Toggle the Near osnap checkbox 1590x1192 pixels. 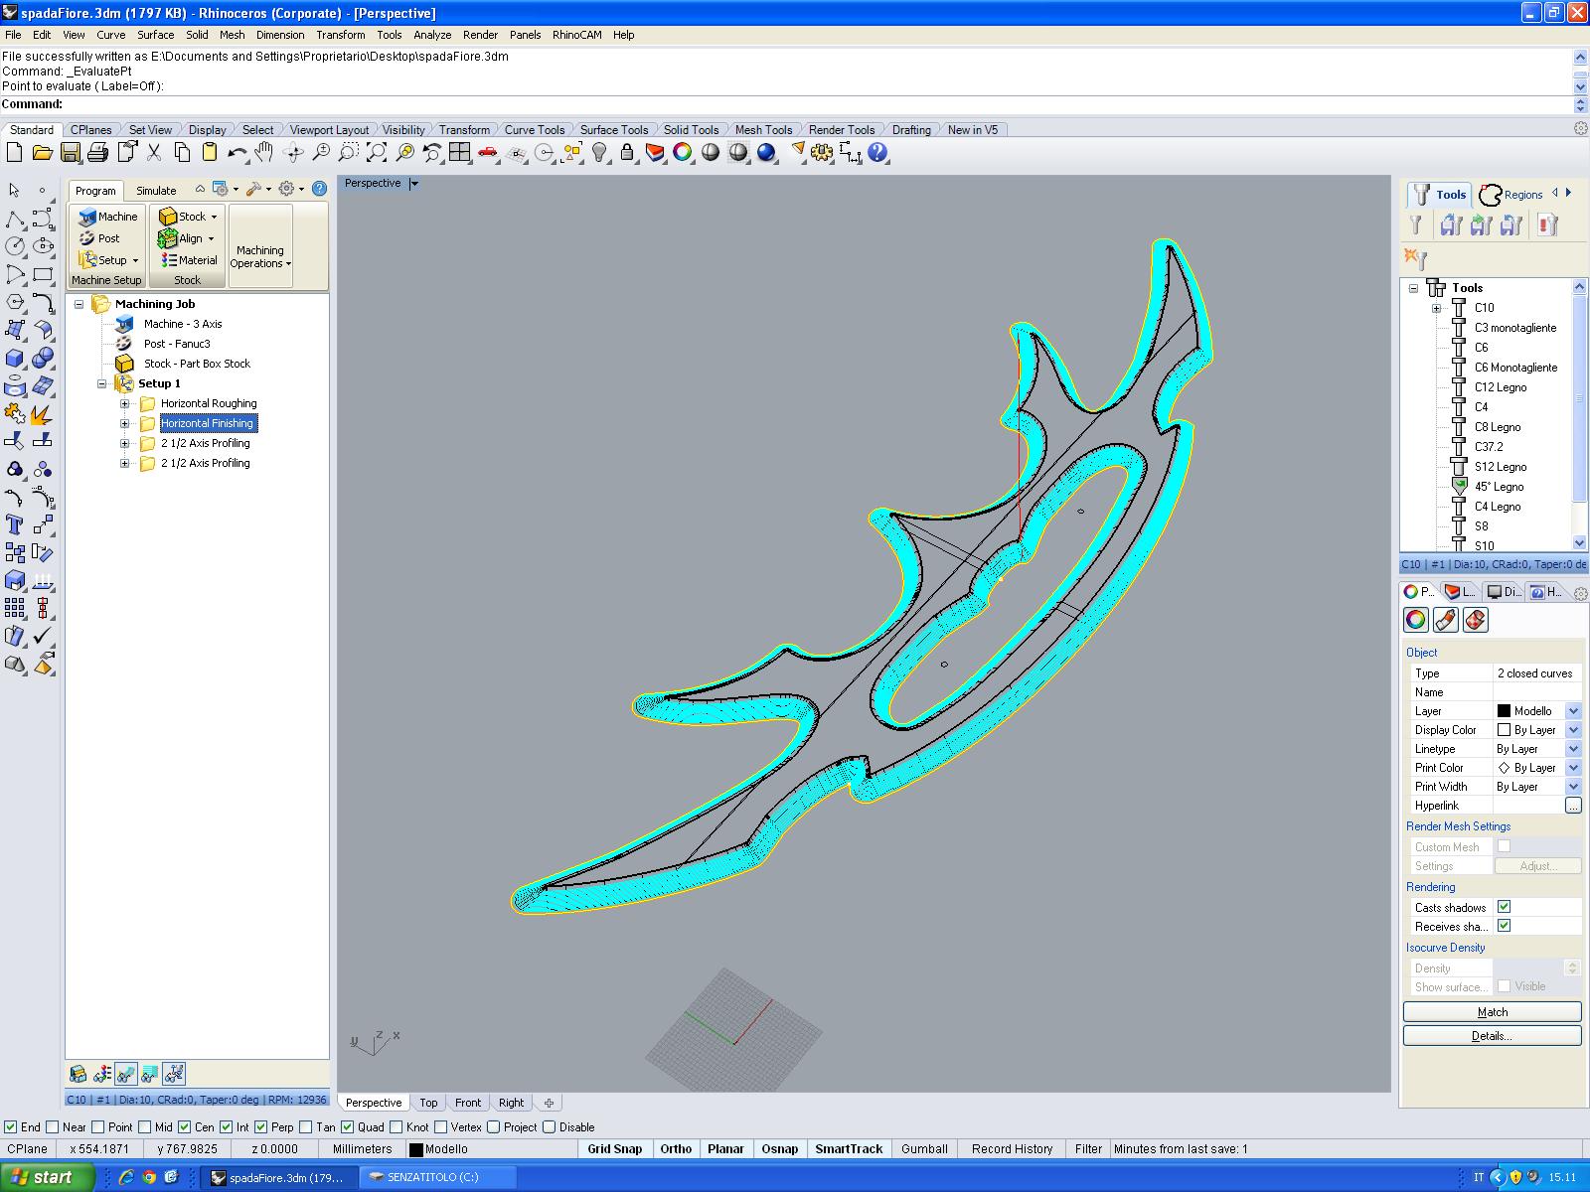click(x=53, y=1127)
